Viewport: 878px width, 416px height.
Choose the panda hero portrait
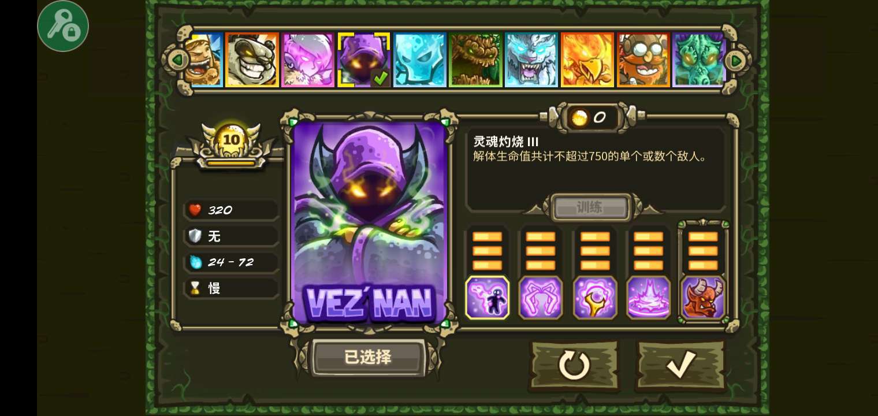pos(252,60)
